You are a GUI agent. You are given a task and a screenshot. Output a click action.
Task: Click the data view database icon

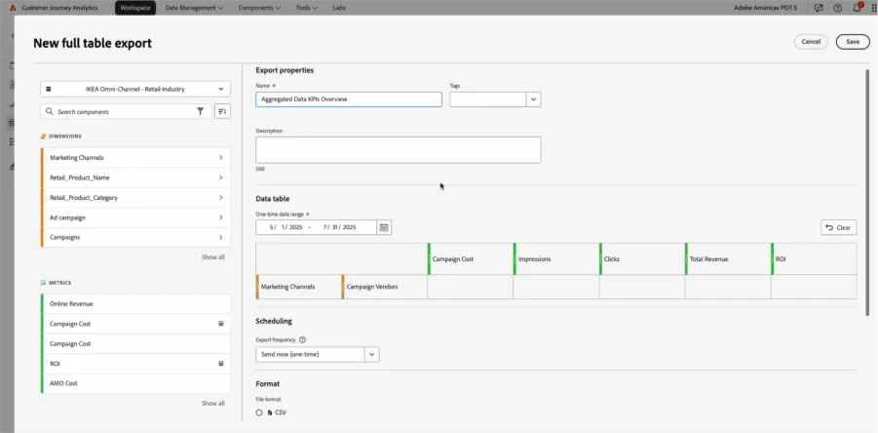coord(48,89)
